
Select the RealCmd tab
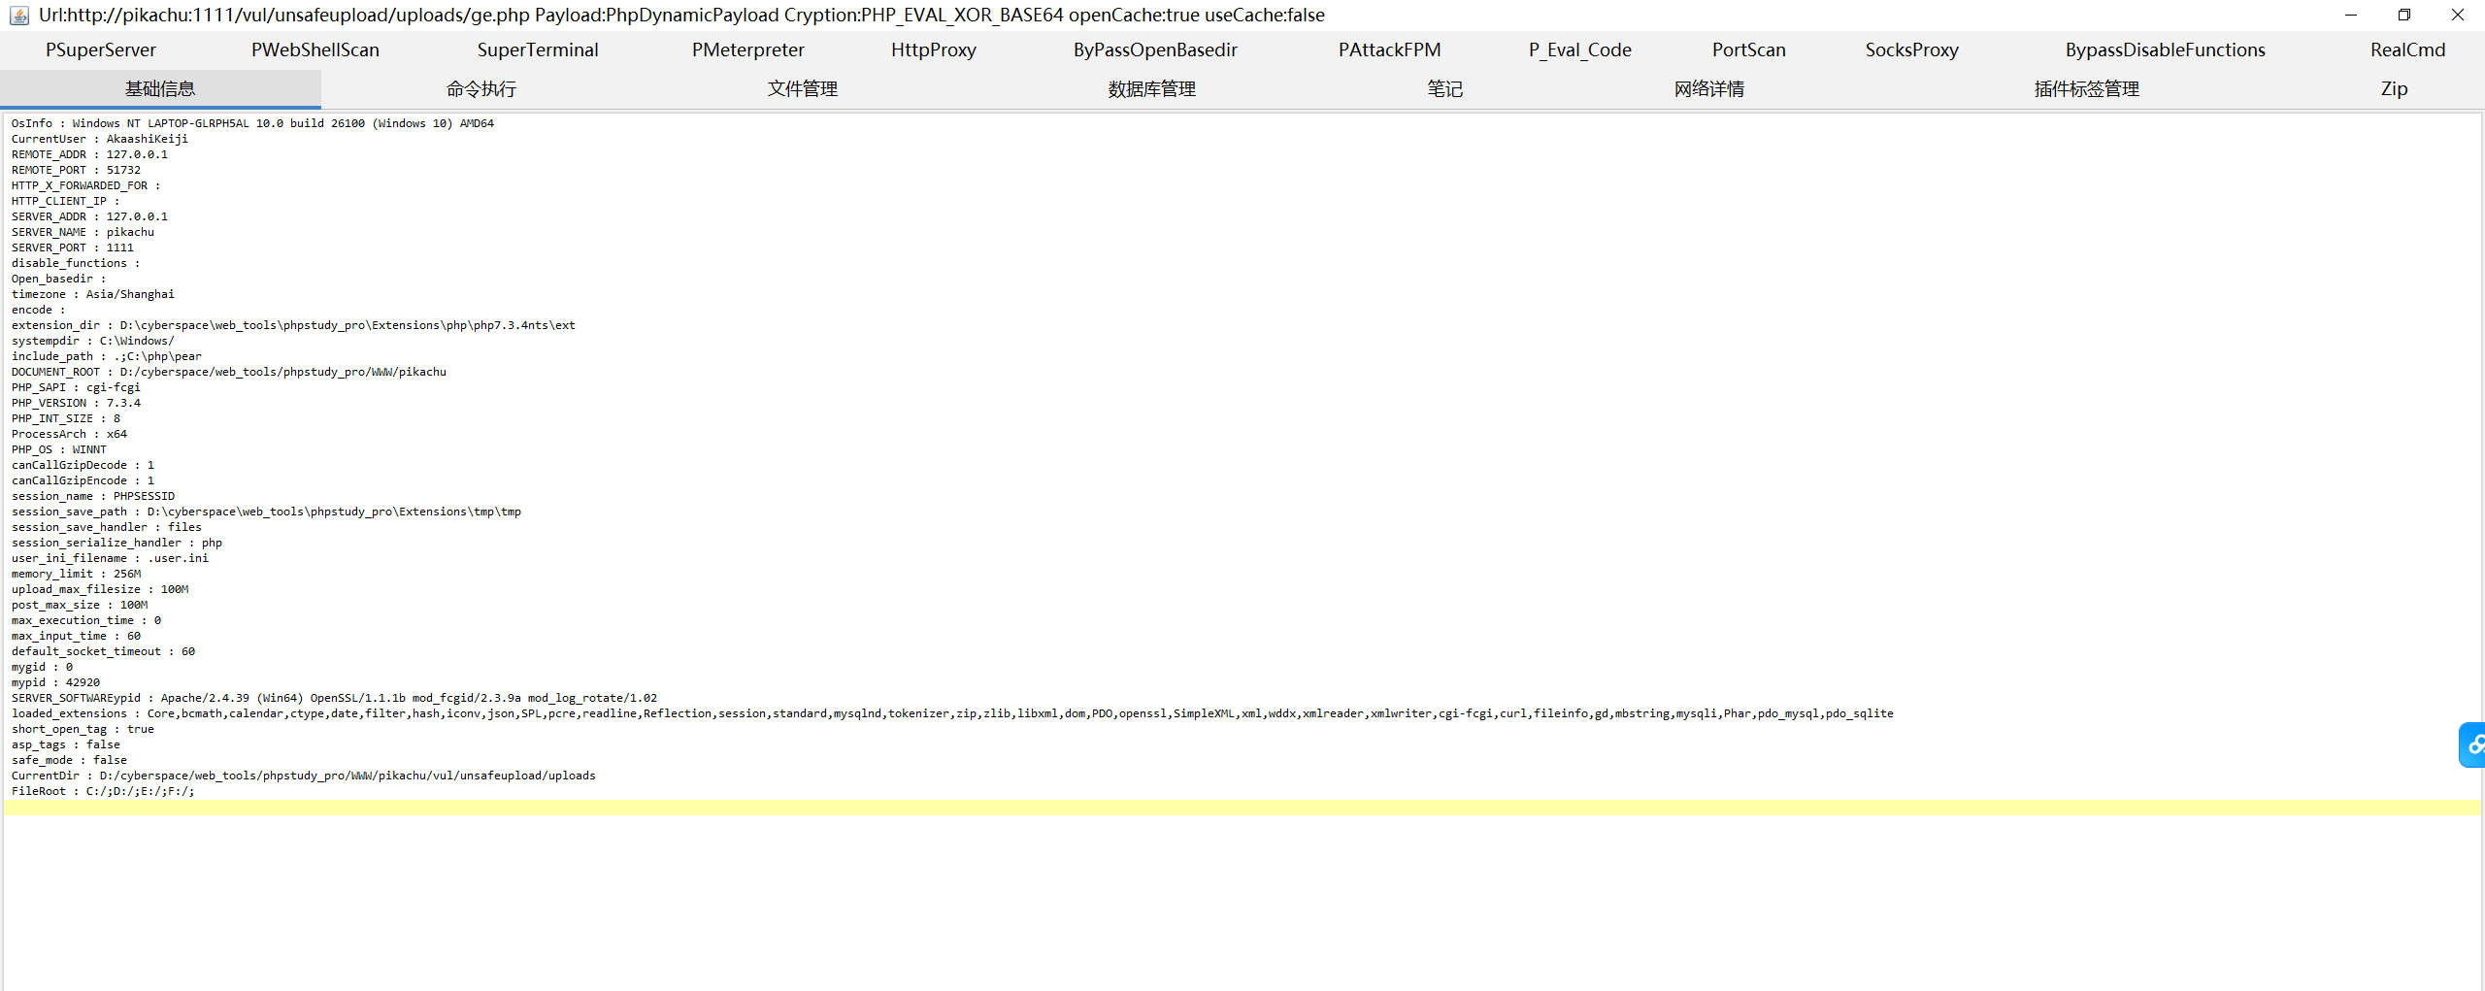click(2408, 50)
